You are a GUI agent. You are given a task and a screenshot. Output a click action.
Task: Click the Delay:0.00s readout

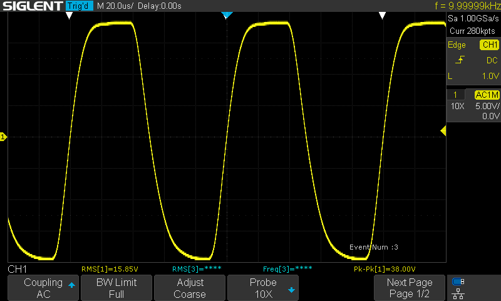click(160, 6)
